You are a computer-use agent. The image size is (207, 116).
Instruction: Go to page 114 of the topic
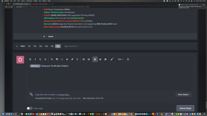click(x=46, y=46)
